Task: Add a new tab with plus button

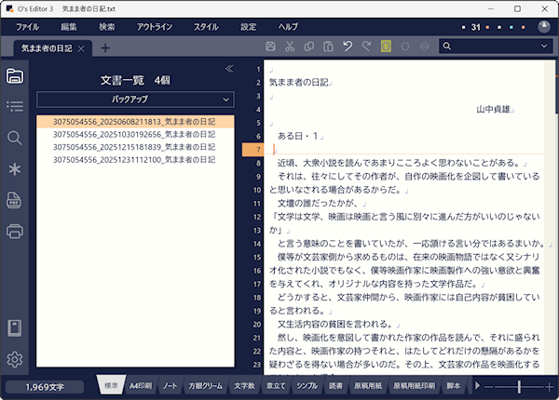Action: coord(104,48)
